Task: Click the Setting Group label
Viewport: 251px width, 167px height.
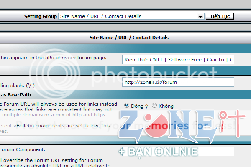Action: pos(40,16)
